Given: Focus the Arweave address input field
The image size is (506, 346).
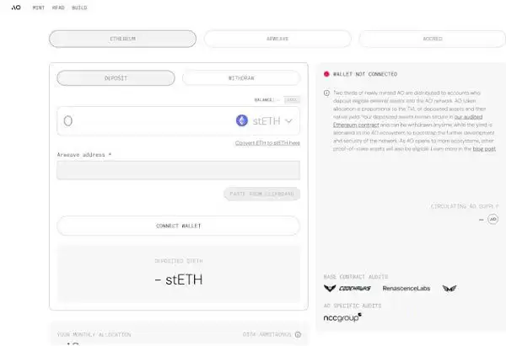Looking at the screenshot, I should pos(178,170).
